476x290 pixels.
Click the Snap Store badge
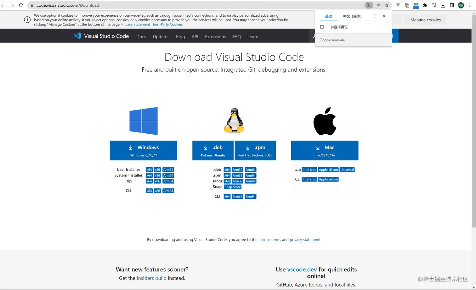tap(233, 187)
